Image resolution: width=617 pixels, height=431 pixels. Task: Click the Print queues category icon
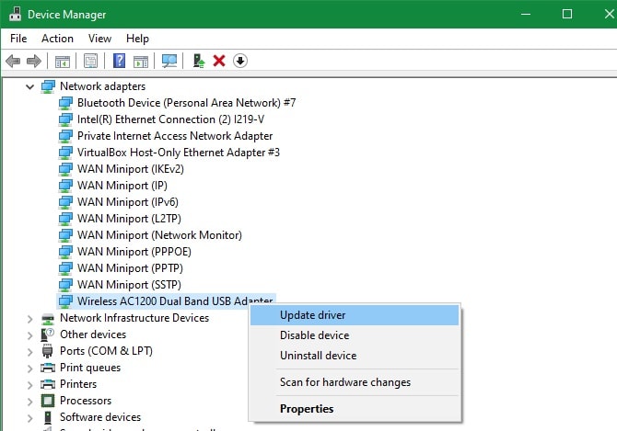coord(48,368)
